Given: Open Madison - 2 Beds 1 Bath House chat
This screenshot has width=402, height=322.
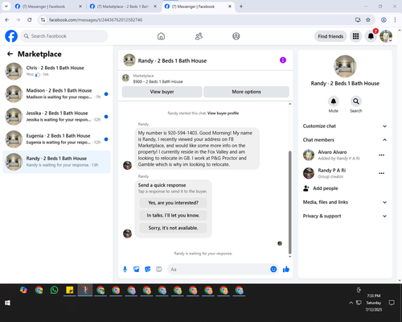Looking at the screenshot, I should point(56,94).
